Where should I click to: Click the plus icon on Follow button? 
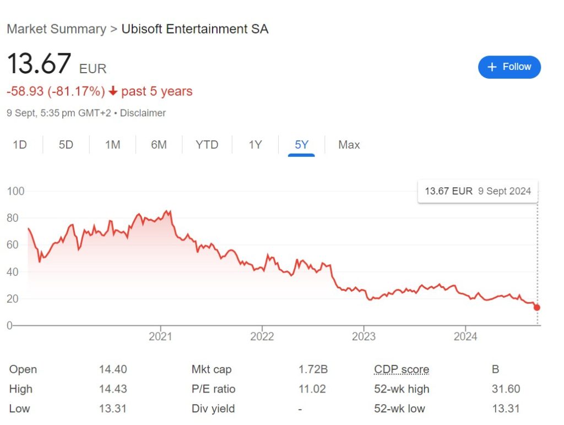(492, 67)
